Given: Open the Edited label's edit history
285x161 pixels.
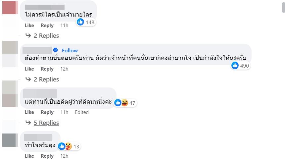Looking at the screenshot, I should tap(81, 112).
